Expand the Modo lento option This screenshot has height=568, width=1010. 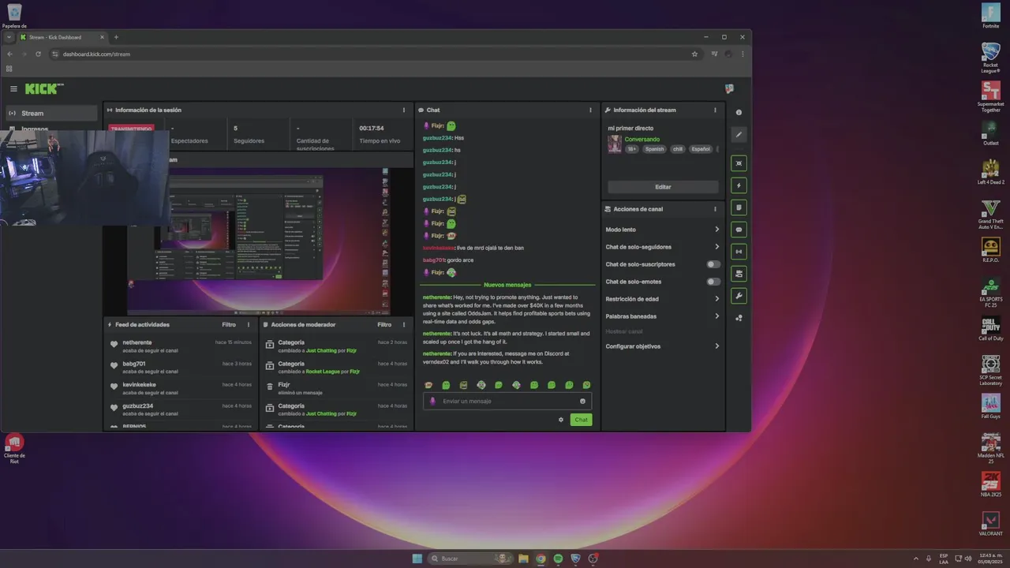click(663, 230)
